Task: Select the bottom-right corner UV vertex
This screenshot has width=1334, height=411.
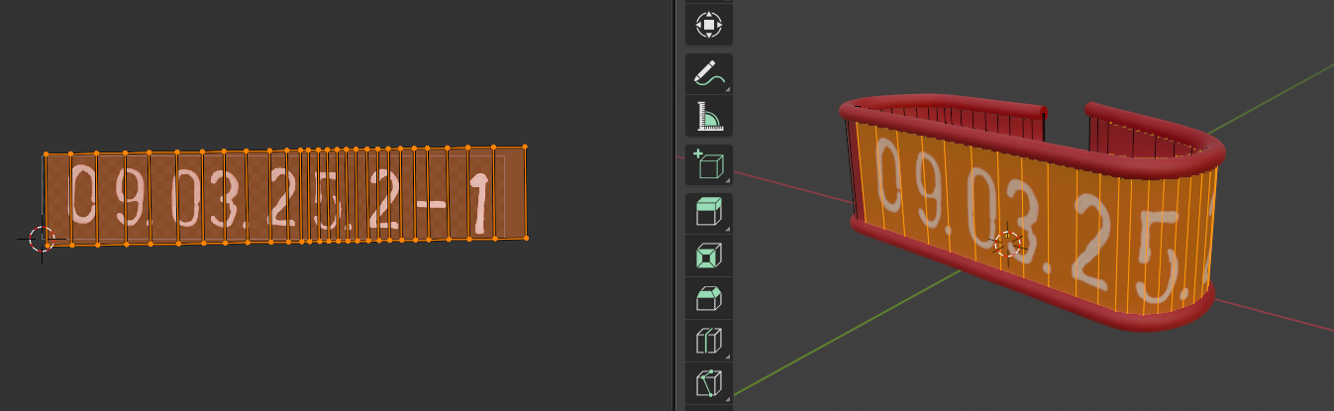Action: pos(525,238)
